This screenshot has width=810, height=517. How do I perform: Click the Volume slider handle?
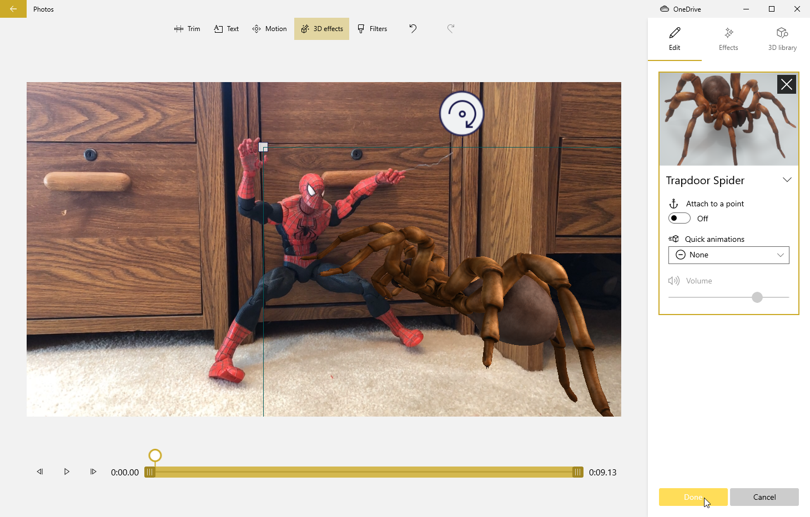757,297
